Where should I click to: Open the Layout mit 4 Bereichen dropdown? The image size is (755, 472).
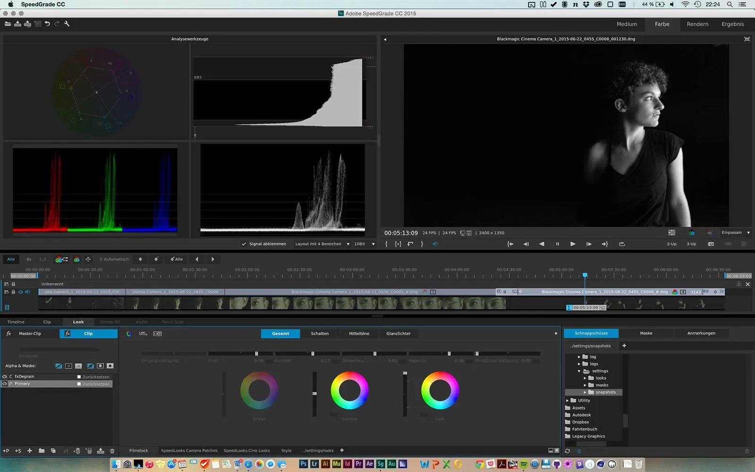tap(322, 244)
